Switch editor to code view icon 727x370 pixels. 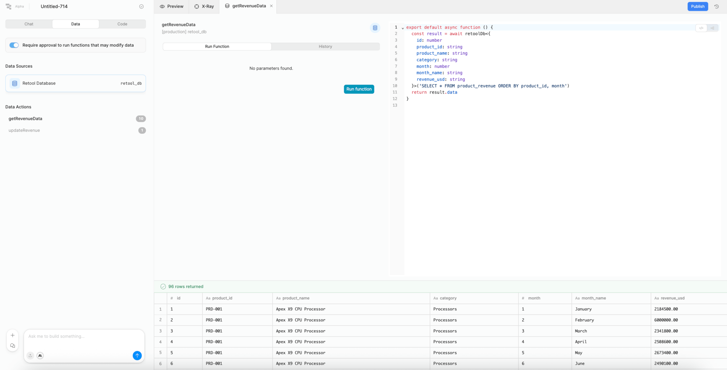pos(701,28)
